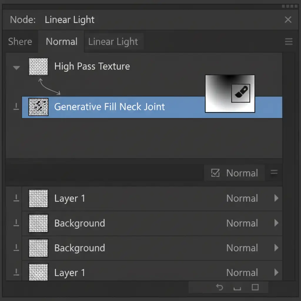Open the panel hamburger menu in tab row

[289, 42]
